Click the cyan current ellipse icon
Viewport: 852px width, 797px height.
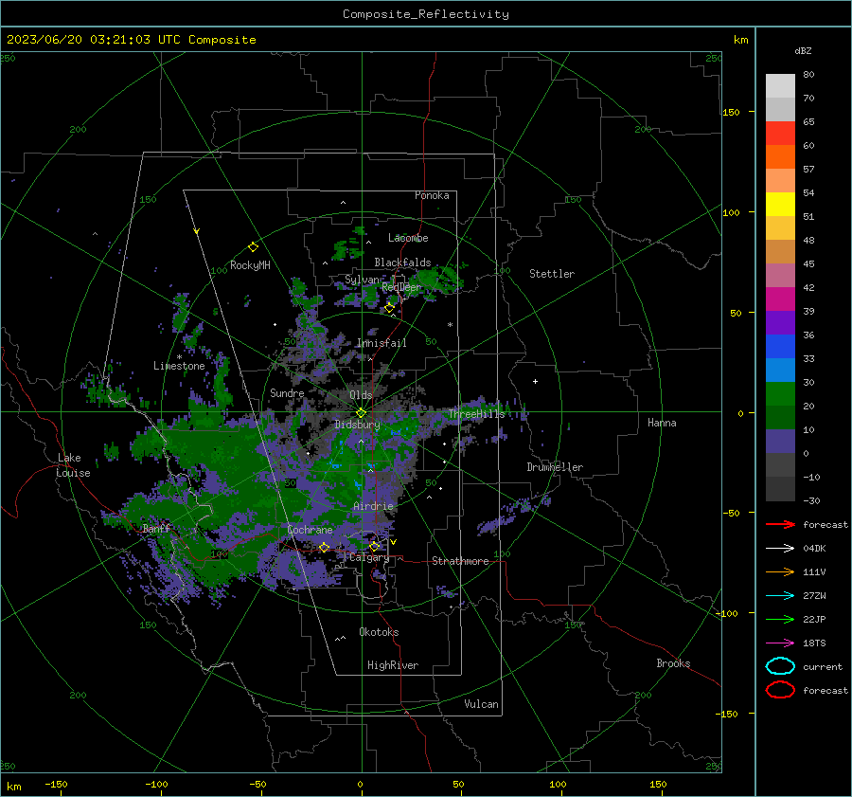[x=780, y=666]
